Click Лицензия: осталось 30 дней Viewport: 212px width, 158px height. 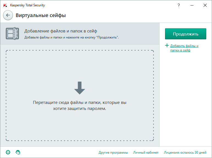click(185, 153)
